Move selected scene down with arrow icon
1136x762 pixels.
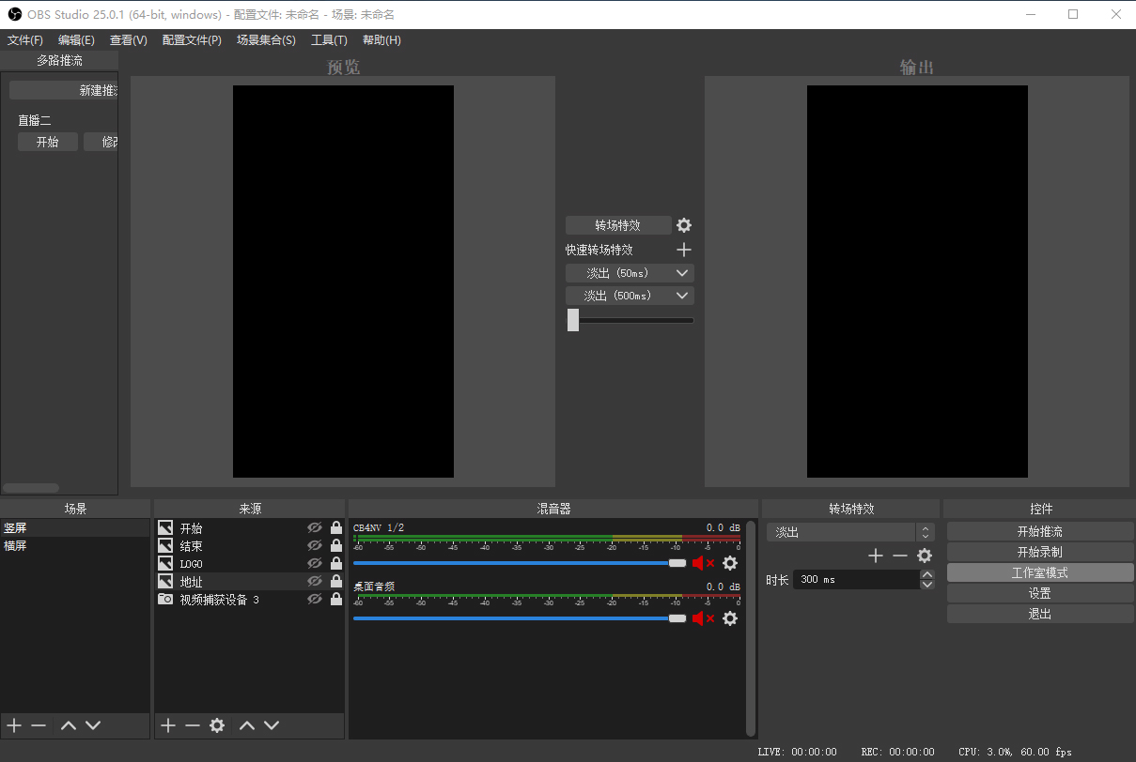tap(93, 725)
